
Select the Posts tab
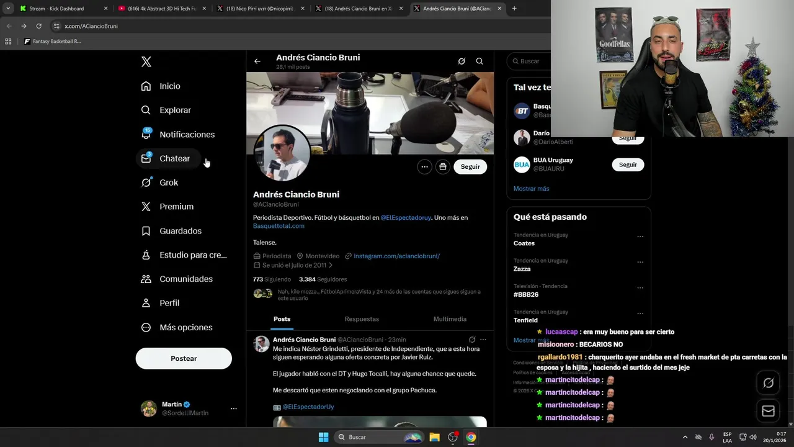282,319
